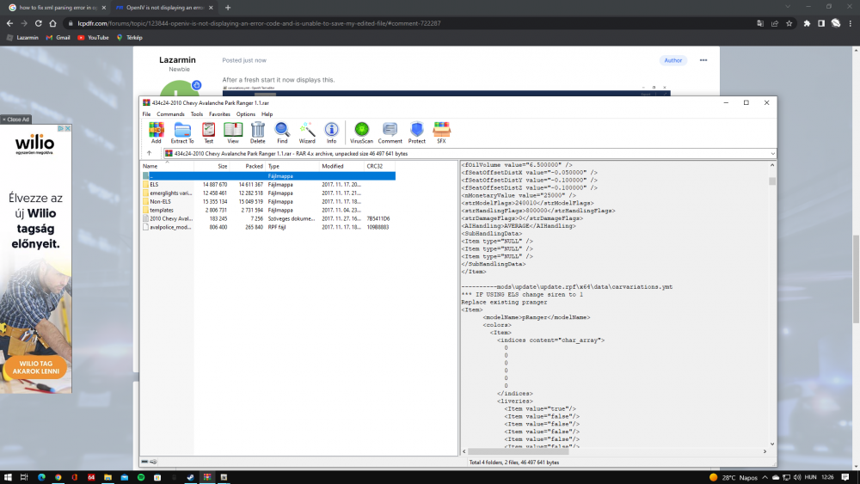Open the Commands menu
Screen dimensions: 860x484
(169, 114)
